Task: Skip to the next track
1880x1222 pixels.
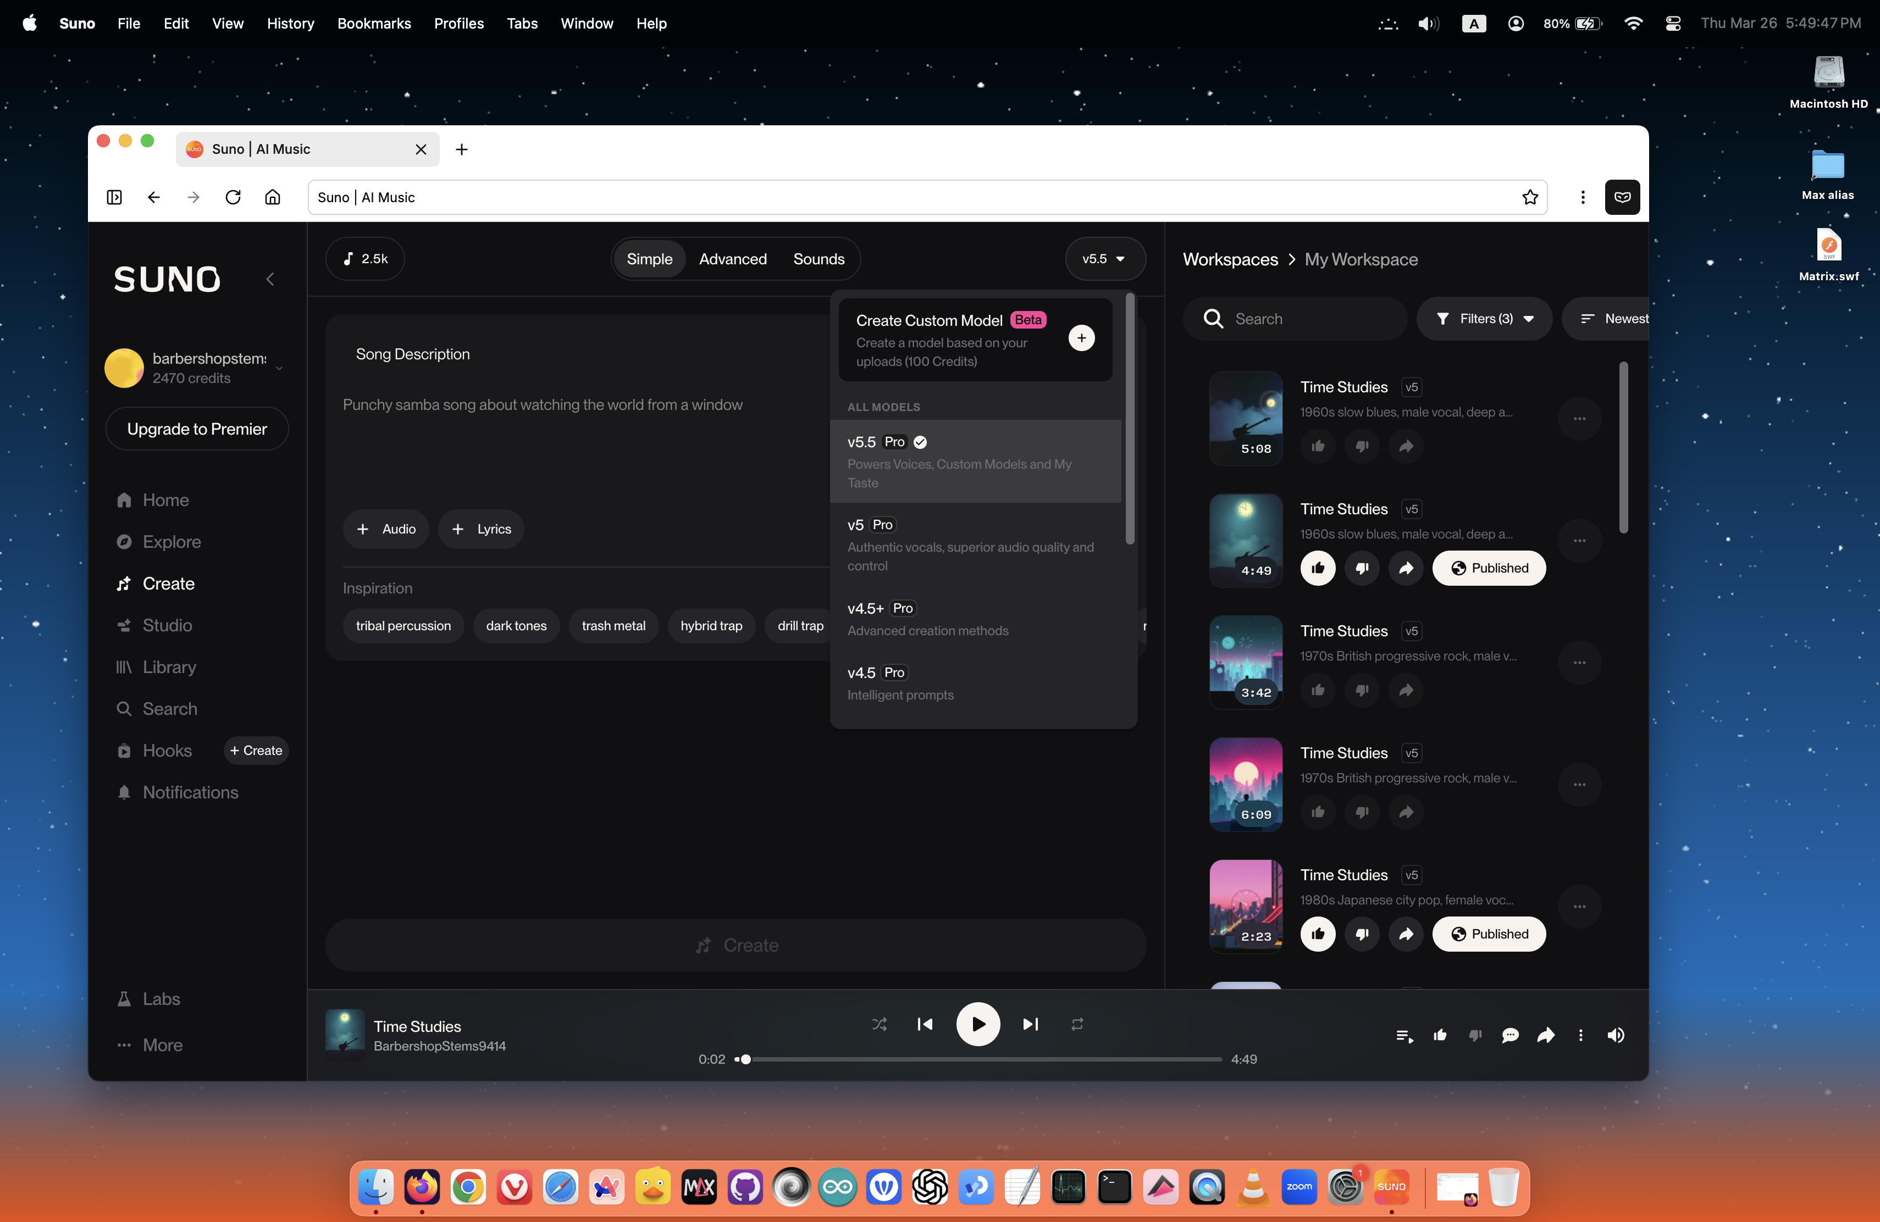Action: 1030,1024
